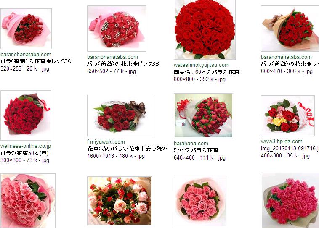Open the bouquet with brown ribbon thumbnail

tap(120, 115)
